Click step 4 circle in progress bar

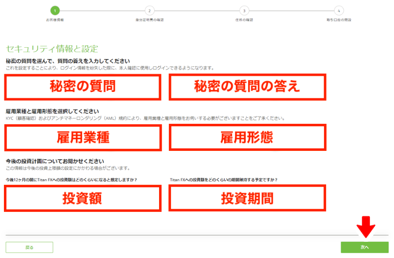click(x=339, y=11)
